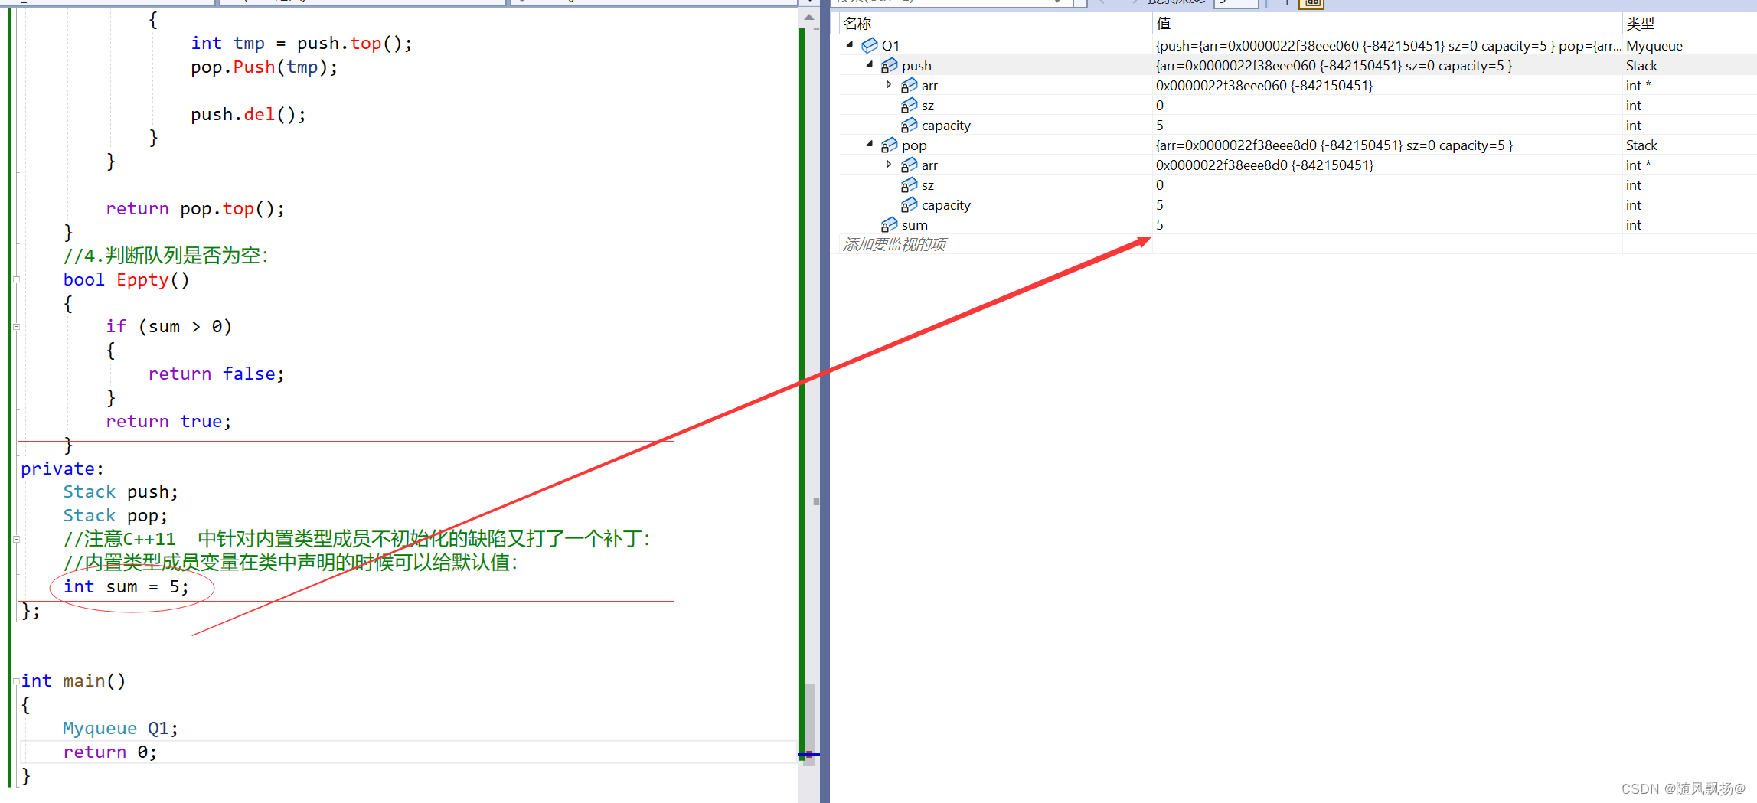Click pop's value summary cell

point(1334,145)
